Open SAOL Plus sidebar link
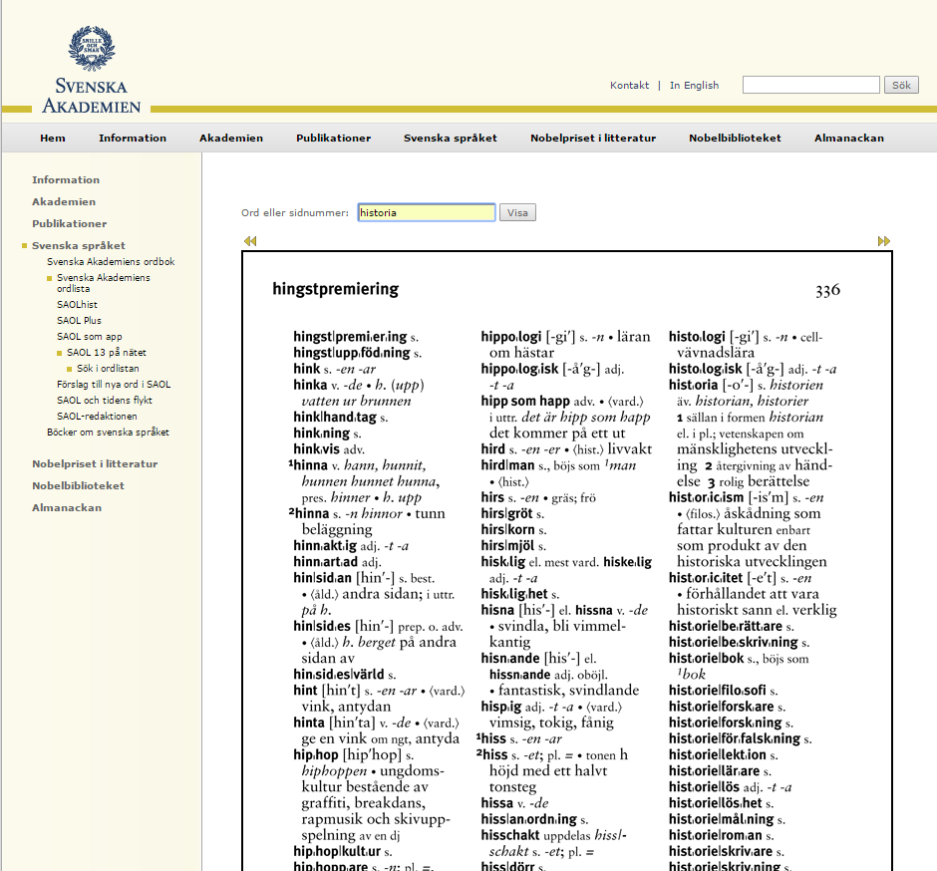937x871 pixels. (x=79, y=321)
